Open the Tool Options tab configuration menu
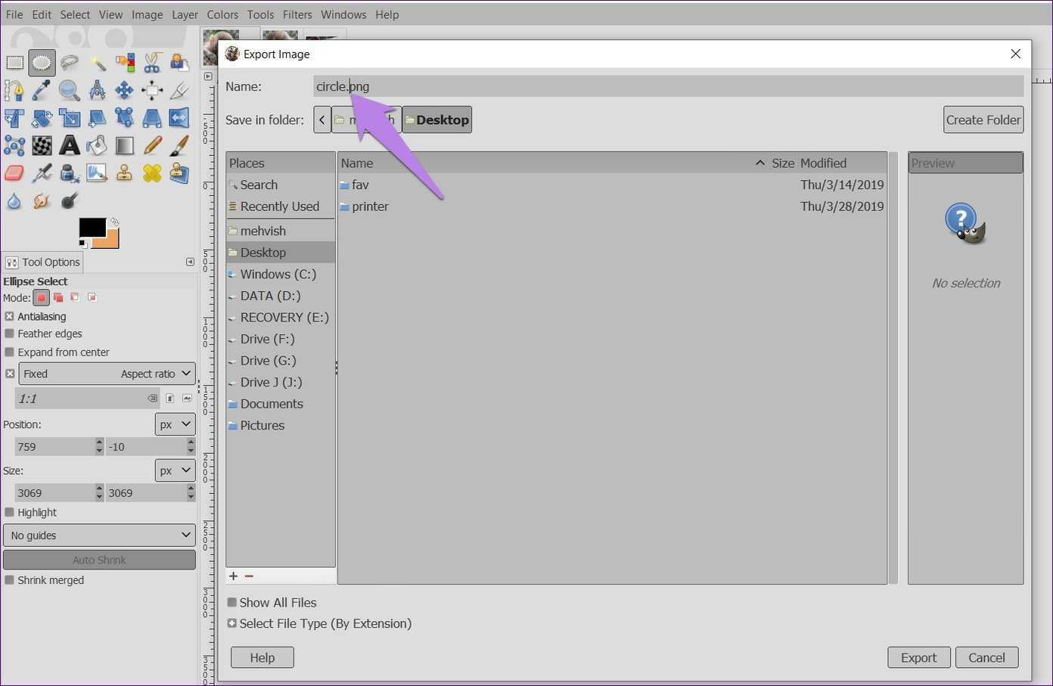This screenshot has width=1053, height=686. [190, 262]
